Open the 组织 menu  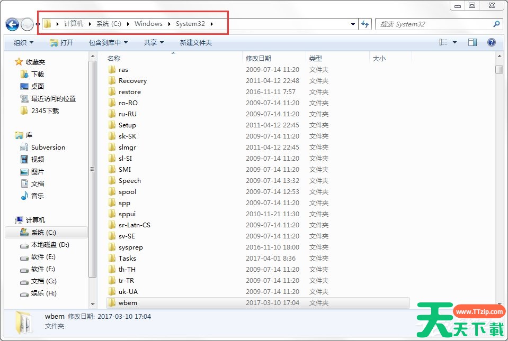(x=23, y=42)
